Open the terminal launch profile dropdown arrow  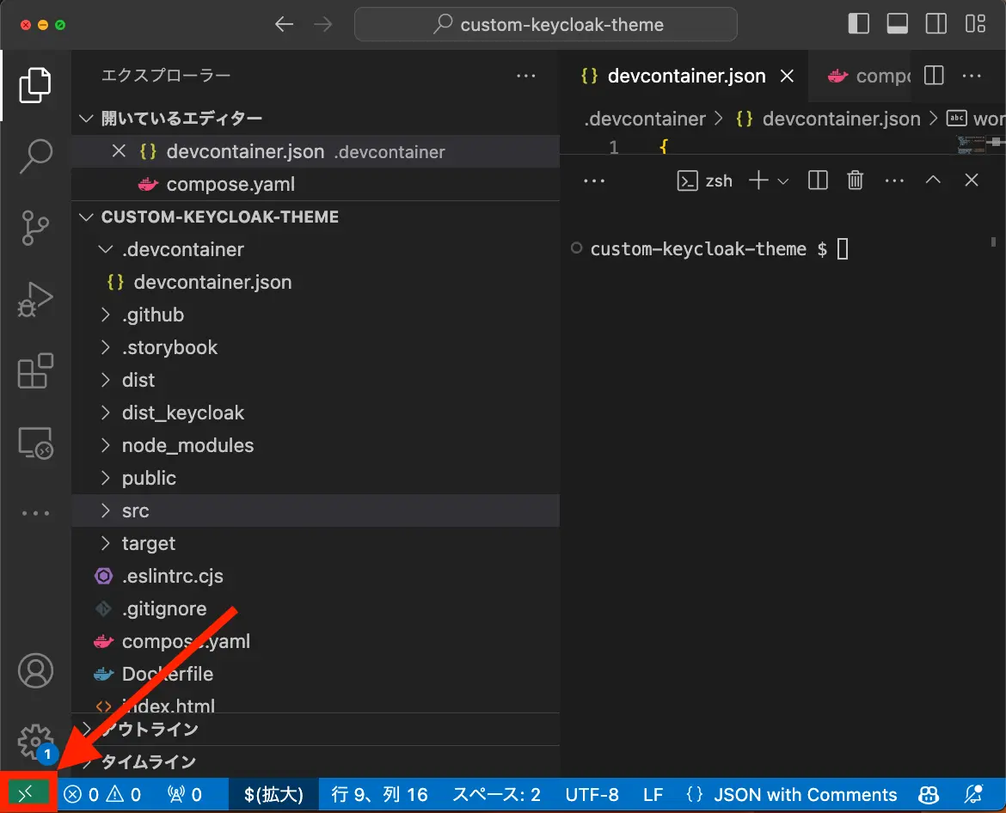(783, 180)
